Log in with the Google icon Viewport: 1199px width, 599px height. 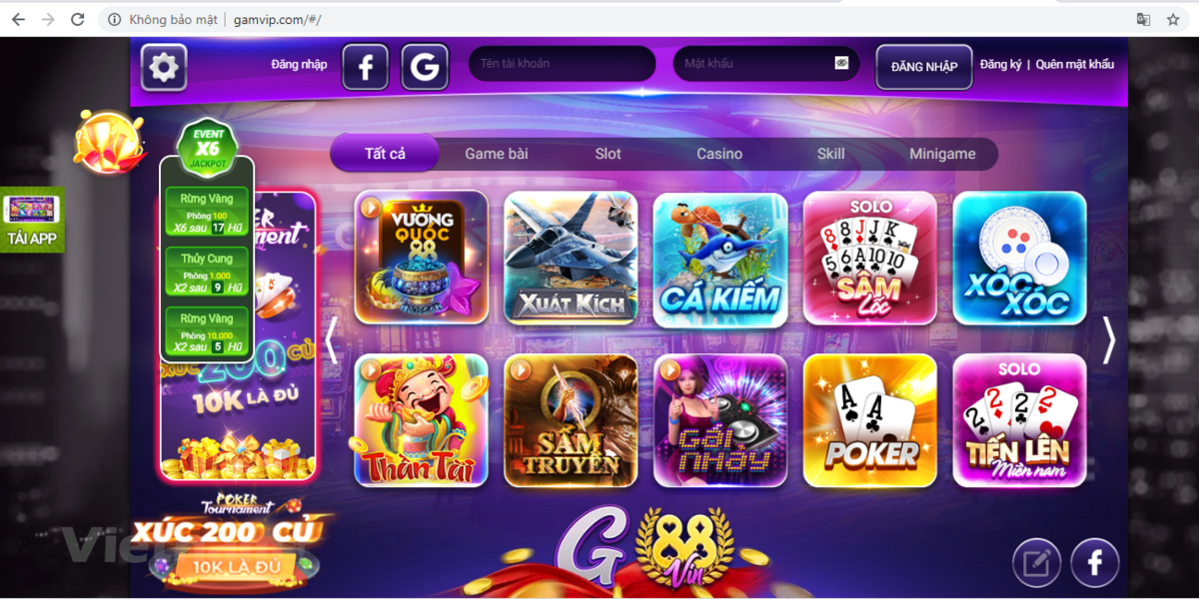coord(425,67)
